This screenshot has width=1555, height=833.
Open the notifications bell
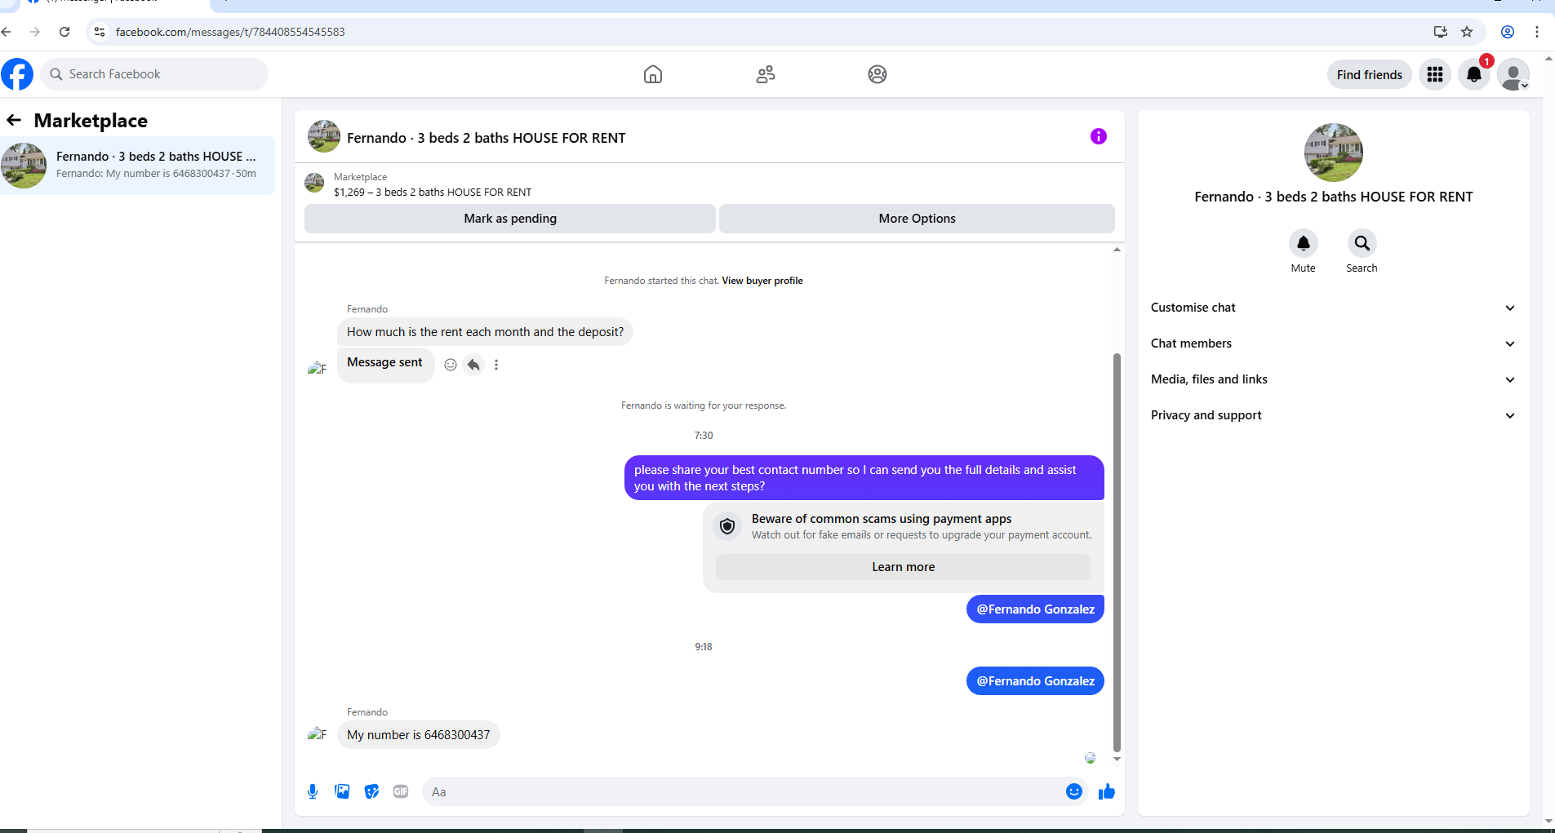point(1474,74)
